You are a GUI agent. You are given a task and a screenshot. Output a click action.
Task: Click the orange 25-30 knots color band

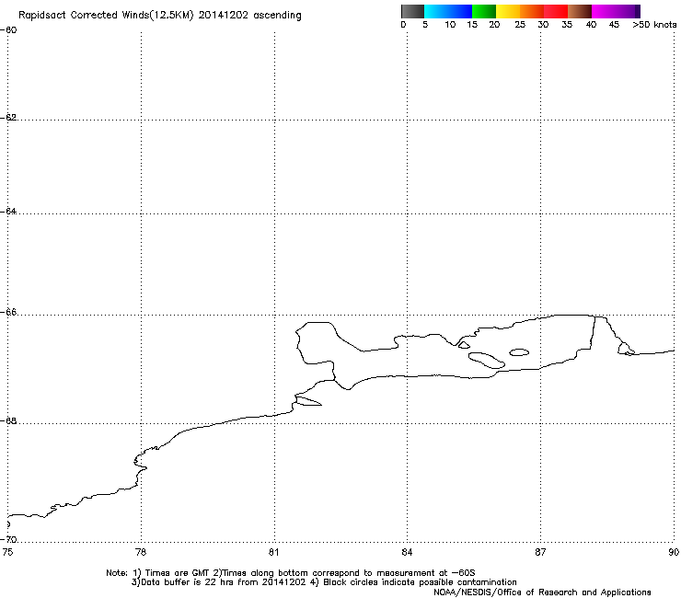(532, 11)
